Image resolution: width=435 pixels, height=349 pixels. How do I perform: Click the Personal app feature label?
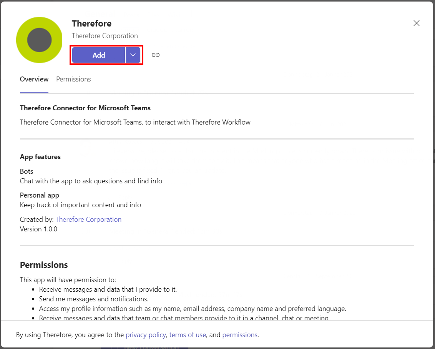click(x=40, y=195)
